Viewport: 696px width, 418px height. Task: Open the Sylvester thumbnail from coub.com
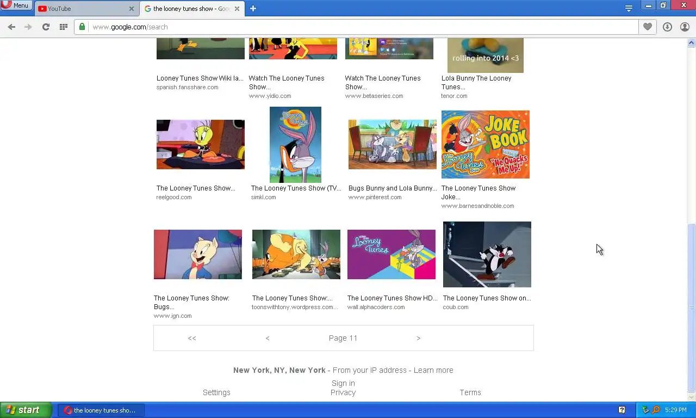point(487,254)
